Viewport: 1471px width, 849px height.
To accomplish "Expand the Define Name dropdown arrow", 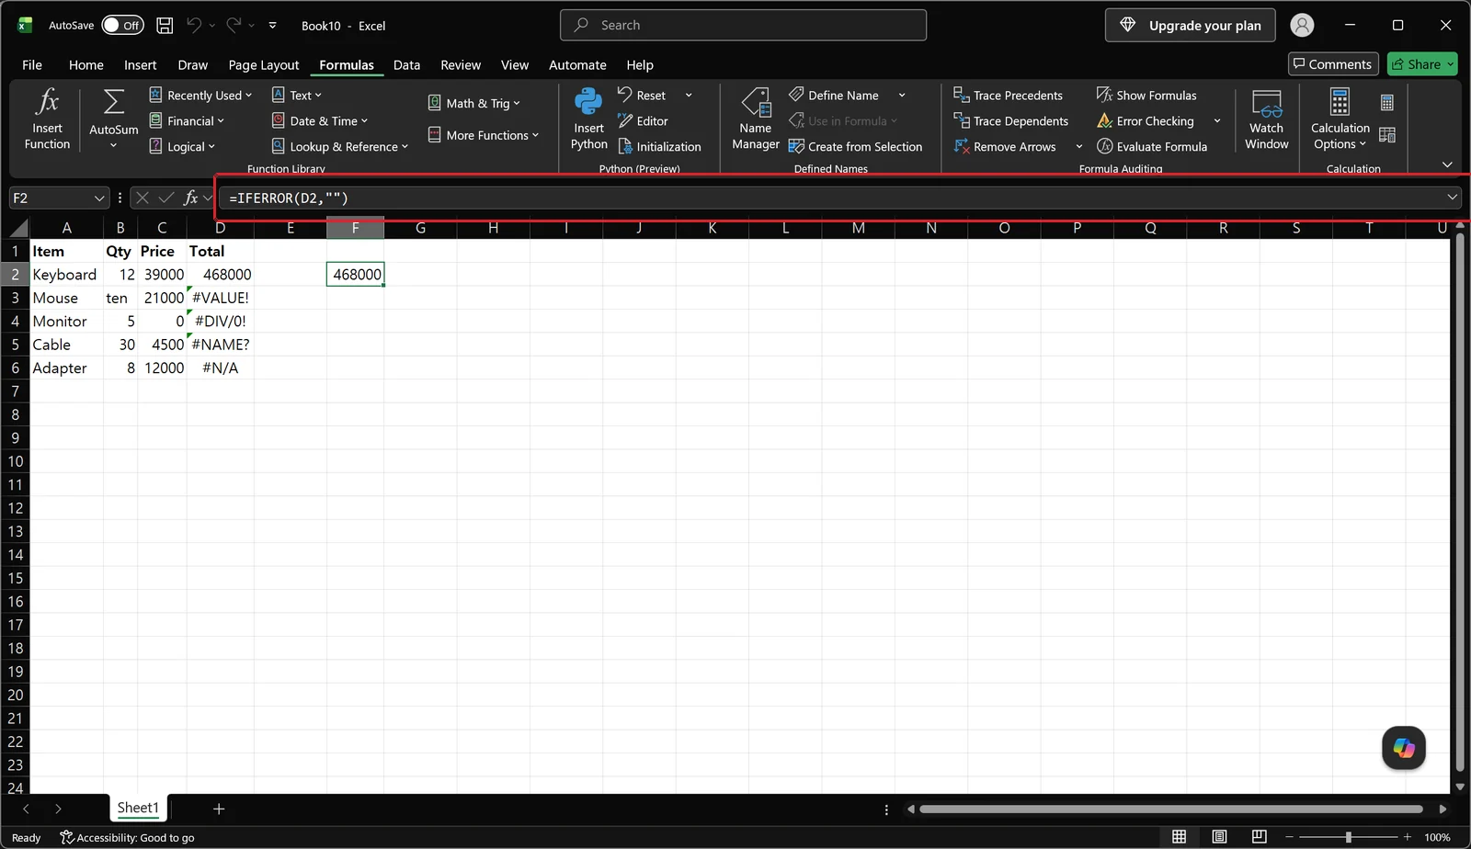I will (x=902, y=95).
